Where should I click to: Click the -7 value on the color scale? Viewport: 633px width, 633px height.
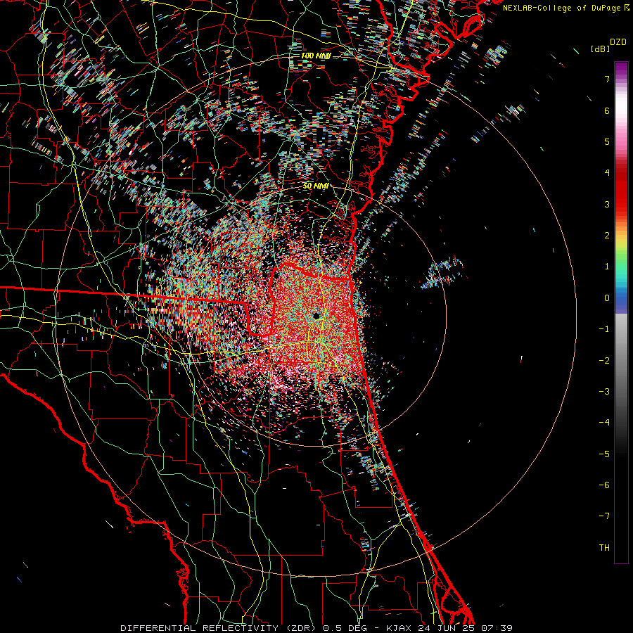604,516
